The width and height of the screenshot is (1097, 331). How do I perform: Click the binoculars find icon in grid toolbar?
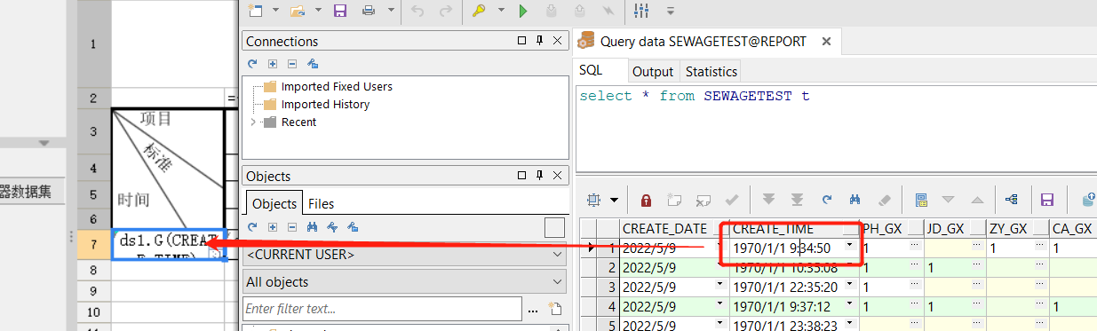pyautogui.click(x=855, y=200)
